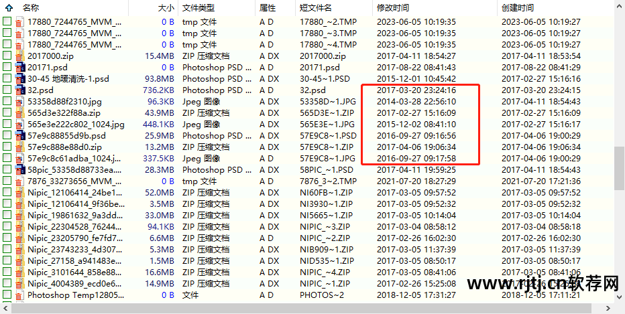The image size is (625, 314).
Task: Check the box next to 20171.psd
Action: pyautogui.click(x=7, y=67)
